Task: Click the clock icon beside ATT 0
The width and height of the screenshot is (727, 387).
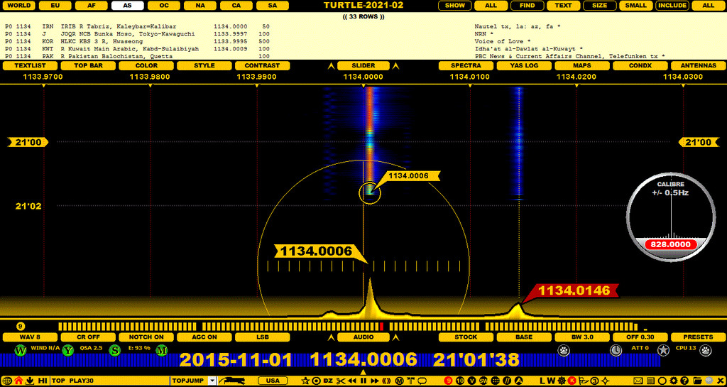Action: 616,349
